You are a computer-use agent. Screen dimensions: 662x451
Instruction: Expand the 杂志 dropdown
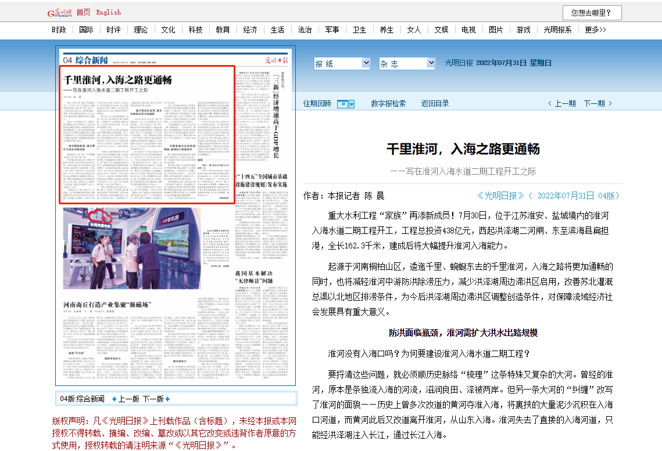(407, 63)
